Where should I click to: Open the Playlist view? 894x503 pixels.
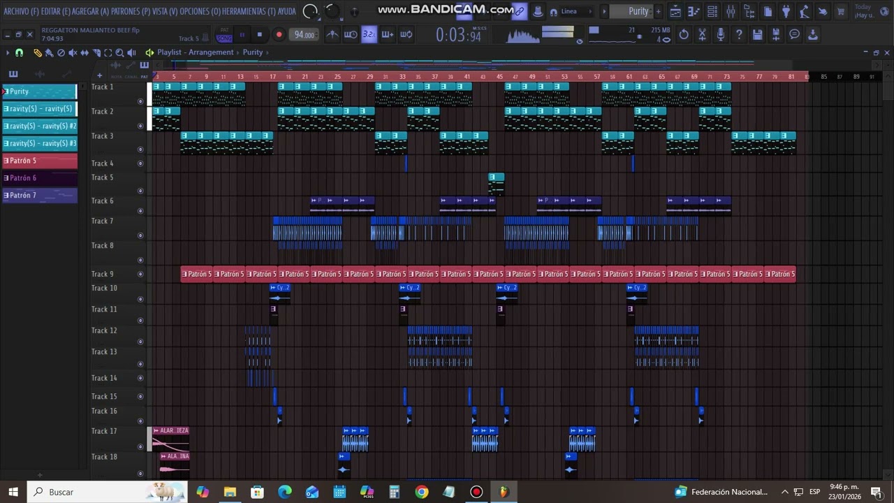point(675,11)
